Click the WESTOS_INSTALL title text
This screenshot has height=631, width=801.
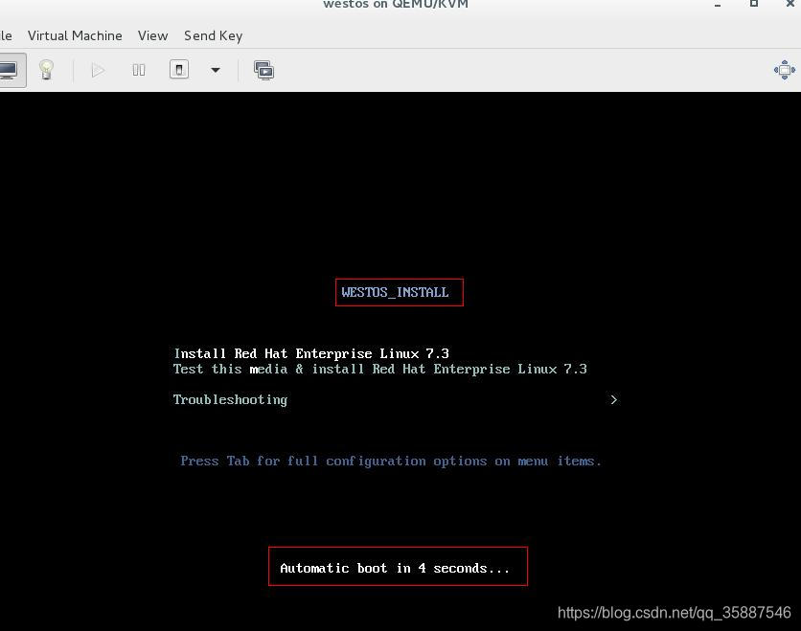coord(395,292)
